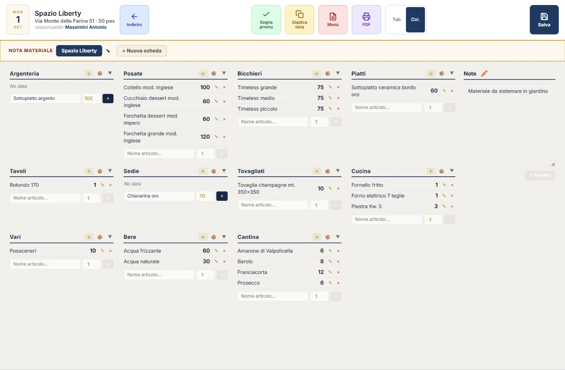Viewport: 565px width, 370px height.
Task: Collapse the Cucina section arrow
Action: [x=452, y=171]
